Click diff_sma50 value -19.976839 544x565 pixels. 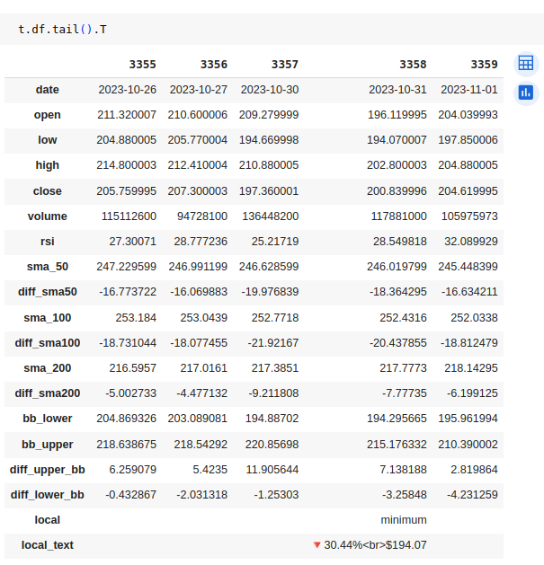(270, 292)
